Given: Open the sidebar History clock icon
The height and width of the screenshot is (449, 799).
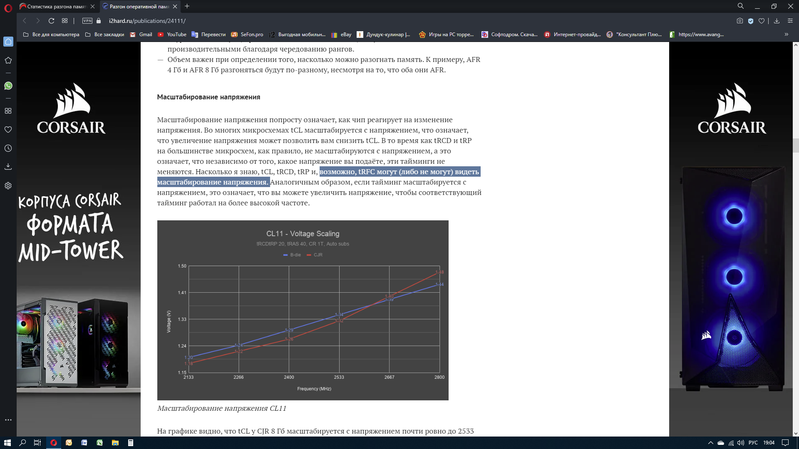Looking at the screenshot, I should pyautogui.click(x=8, y=148).
